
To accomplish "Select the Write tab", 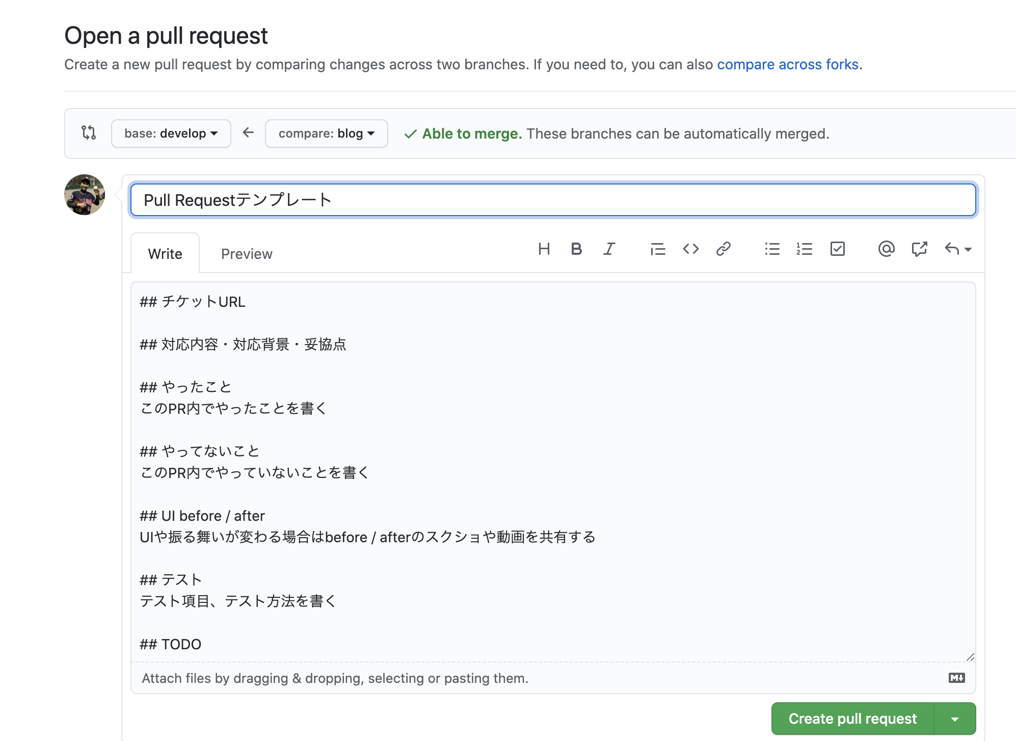I will point(165,253).
